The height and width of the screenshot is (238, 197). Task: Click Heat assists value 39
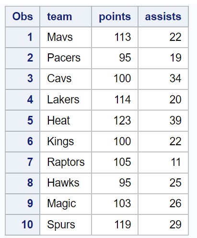175,121
